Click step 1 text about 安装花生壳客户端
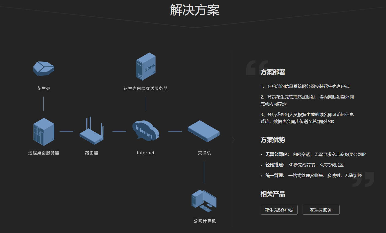Image resolution: width=386 pixels, height=233 pixels. (x=305, y=86)
